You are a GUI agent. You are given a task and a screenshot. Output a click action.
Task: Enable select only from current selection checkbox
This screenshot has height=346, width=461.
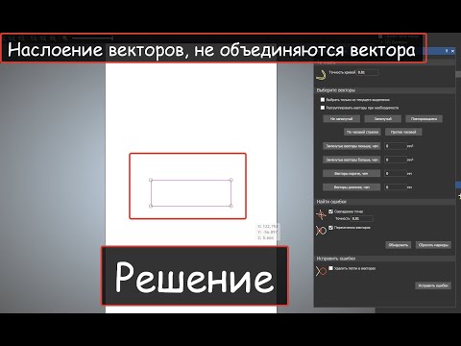(323, 100)
